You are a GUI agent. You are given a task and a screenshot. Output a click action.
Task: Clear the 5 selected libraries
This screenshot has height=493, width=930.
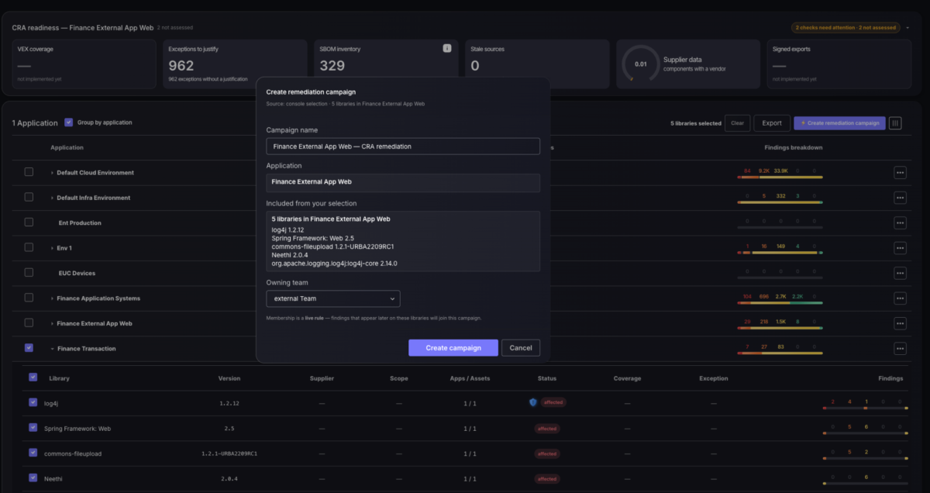737,122
